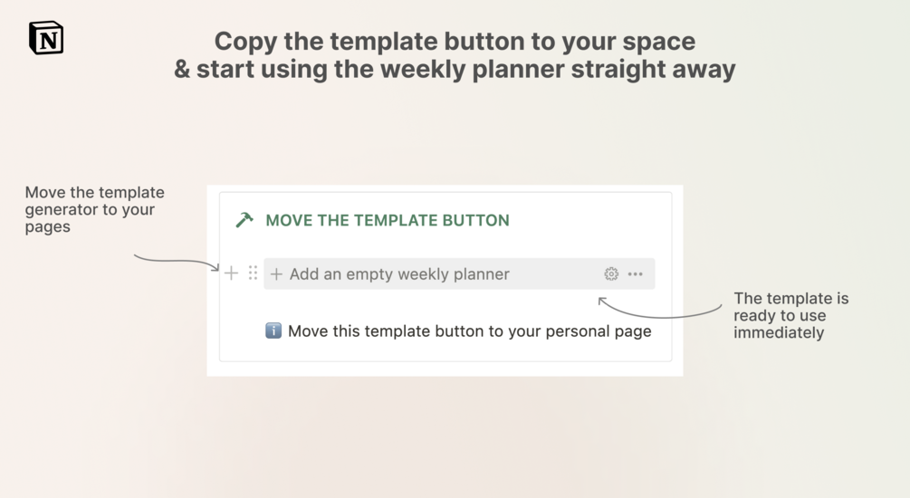
Task: Click the curved arrow pointing at the plus icon
Action: pyautogui.click(x=177, y=262)
